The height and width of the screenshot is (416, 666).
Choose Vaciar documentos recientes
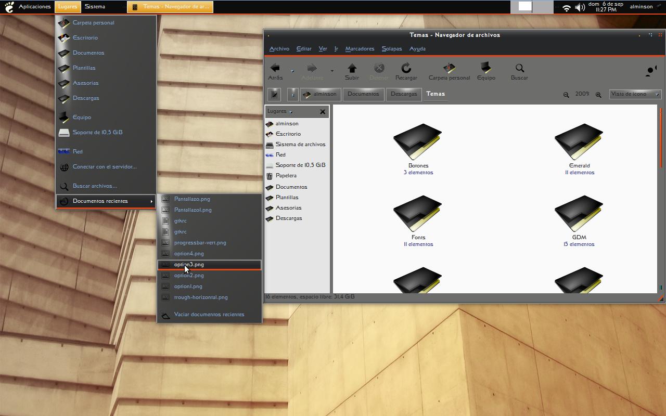pyautogui.click(x=209, y=315)
